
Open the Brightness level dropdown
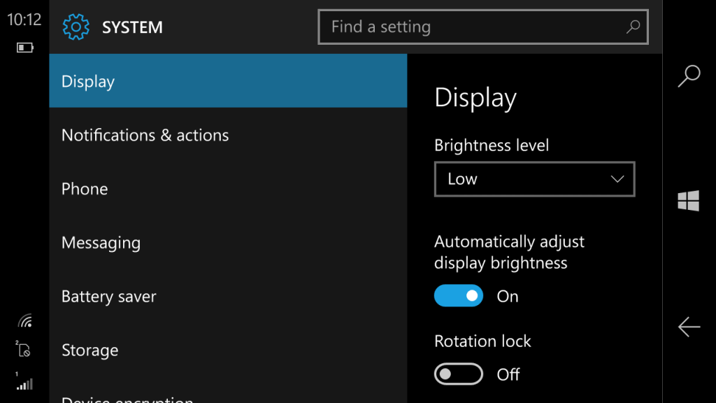[534, 179]
